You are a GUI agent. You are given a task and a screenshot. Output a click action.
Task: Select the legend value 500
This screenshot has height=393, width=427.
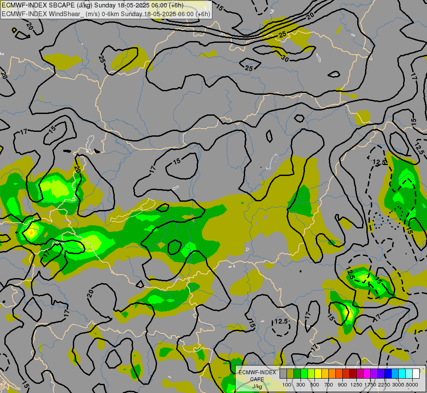click(314, 385)
